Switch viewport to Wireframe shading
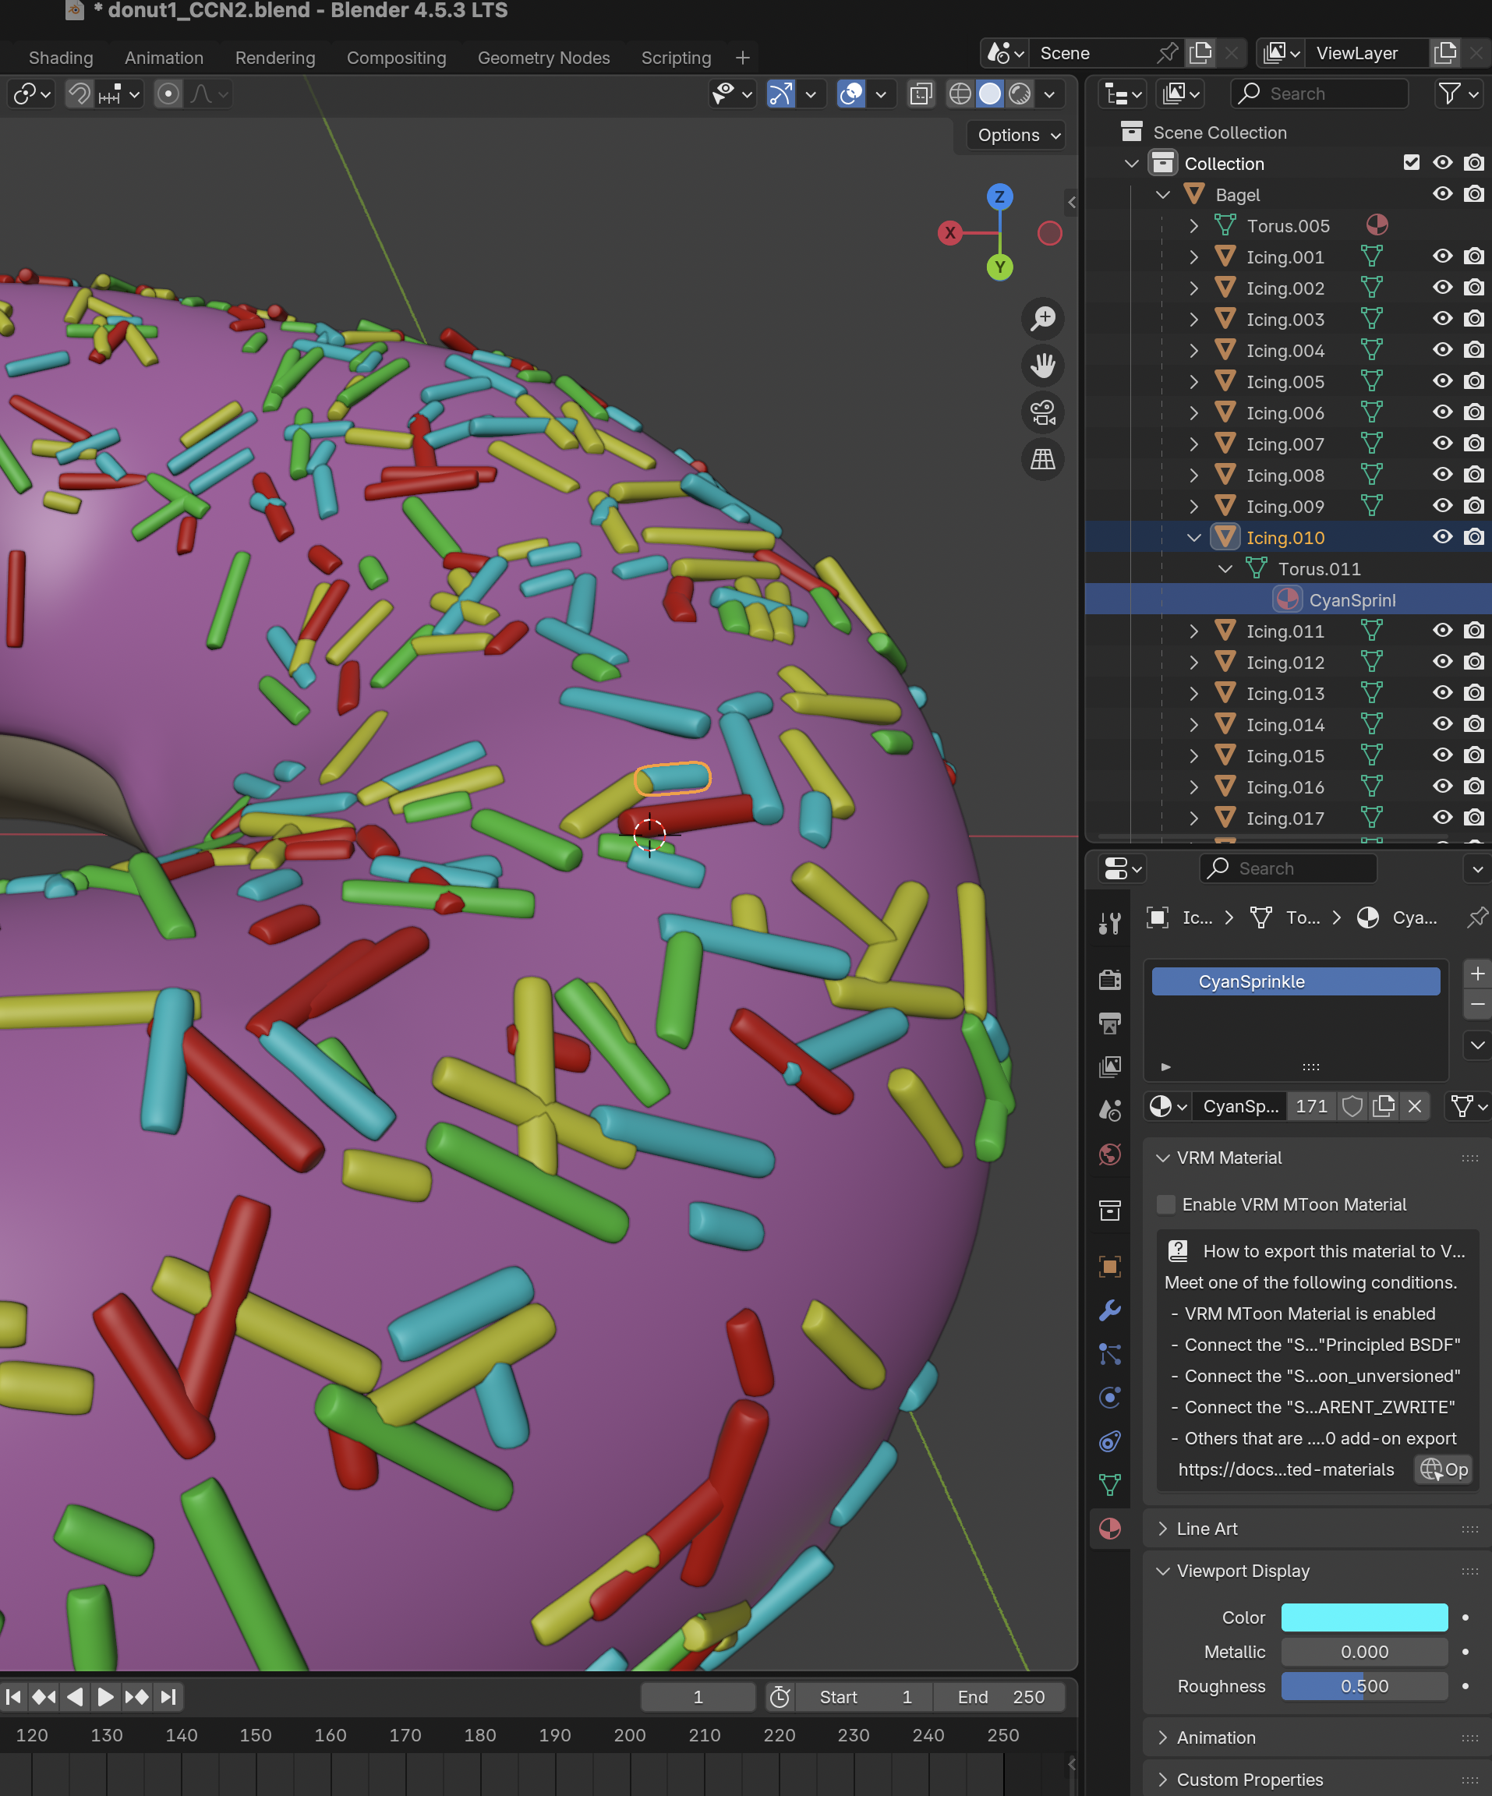This screenshot has width=1492, height=1796. click(959, 94)
